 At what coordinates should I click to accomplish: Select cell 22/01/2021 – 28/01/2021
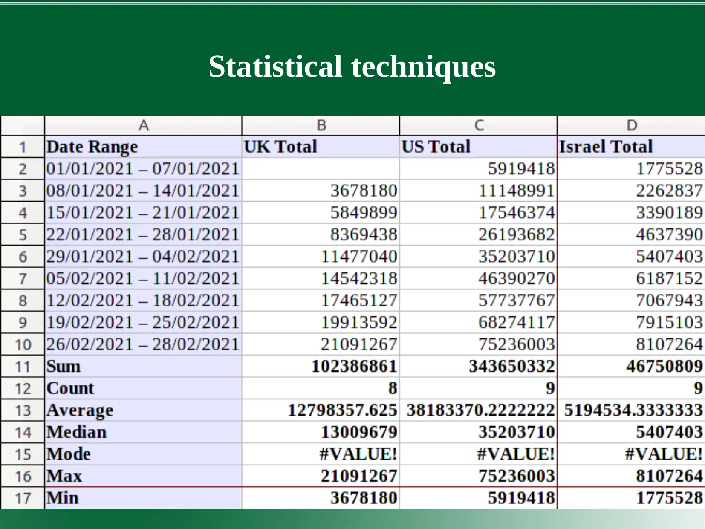[143, 235]
